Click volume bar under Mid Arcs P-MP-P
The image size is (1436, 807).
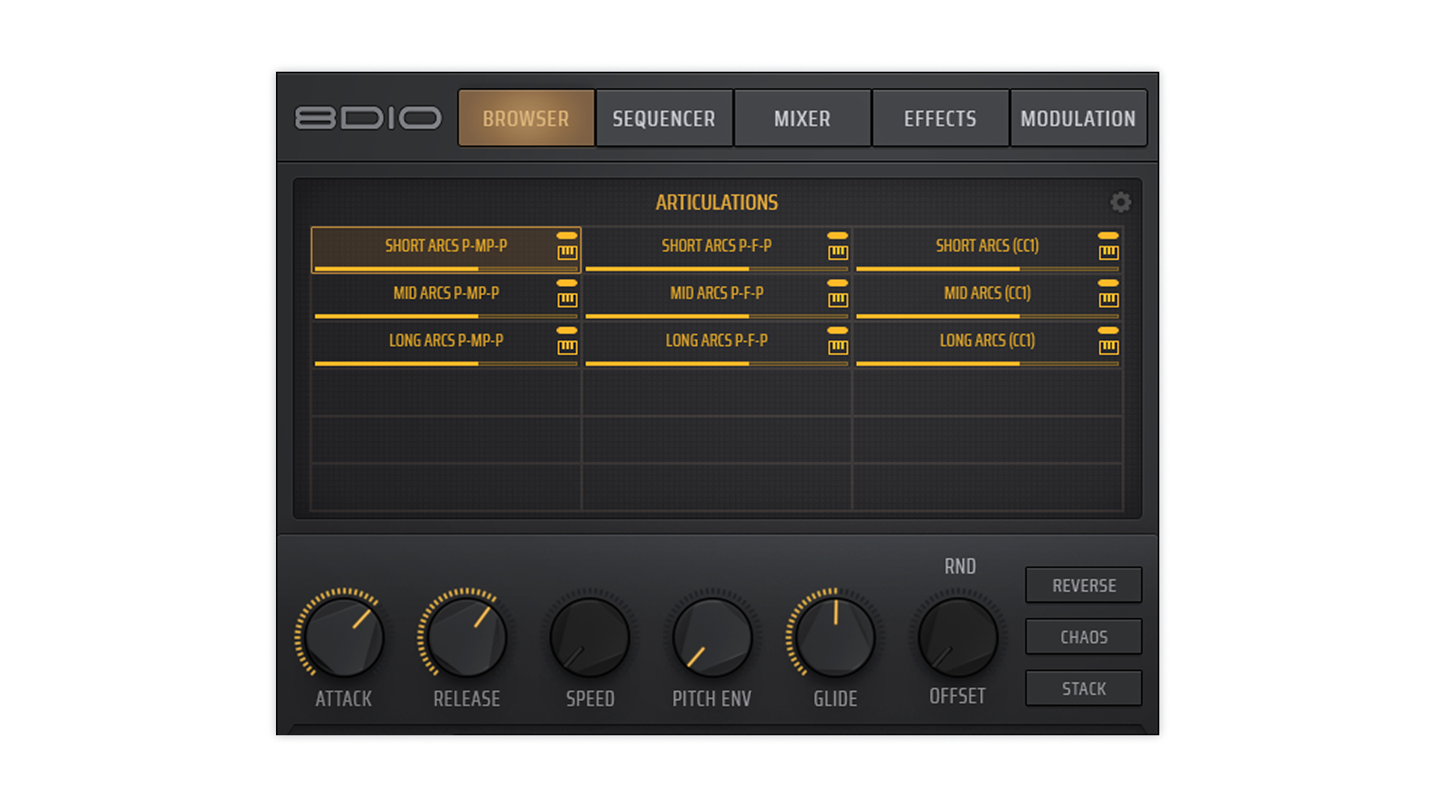point(446,316)
